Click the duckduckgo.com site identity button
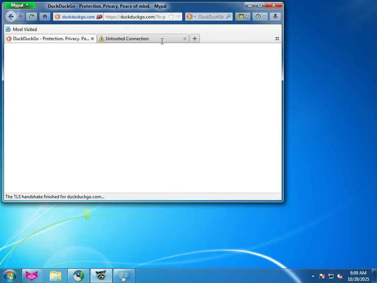Screen dimensions: 377x283 [x=78, y=17]
